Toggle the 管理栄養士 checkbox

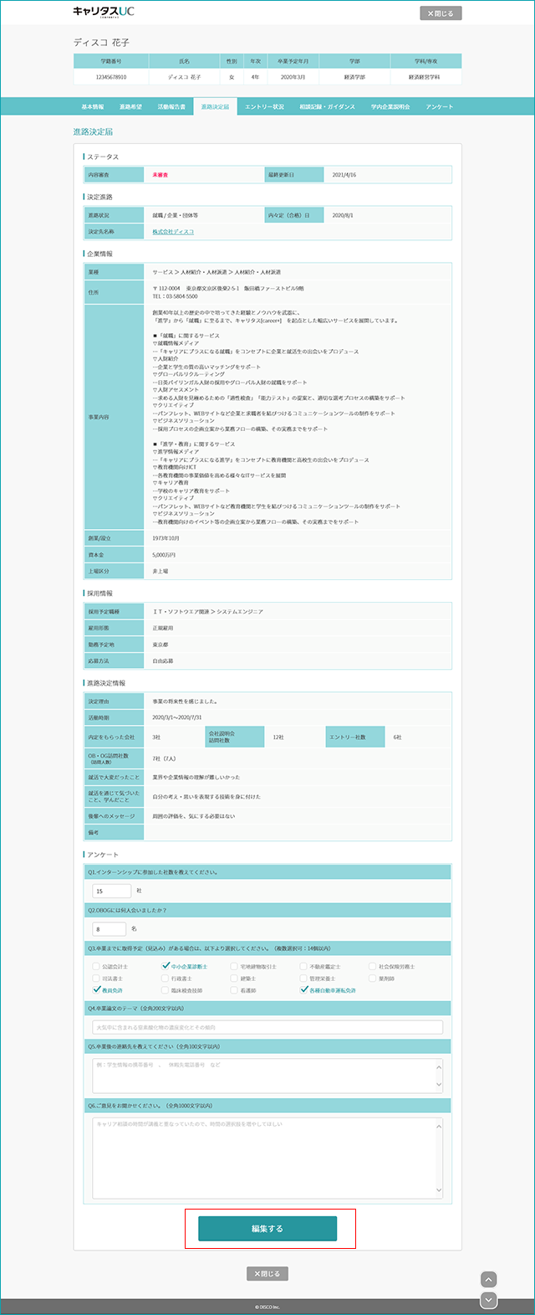point(303,978)
